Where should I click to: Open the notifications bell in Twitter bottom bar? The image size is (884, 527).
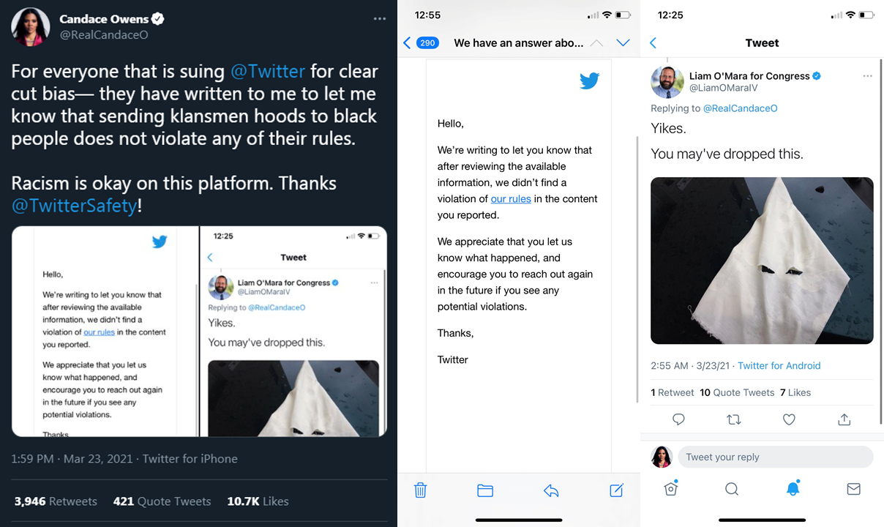pyautogui.click(x=793, y=488)
